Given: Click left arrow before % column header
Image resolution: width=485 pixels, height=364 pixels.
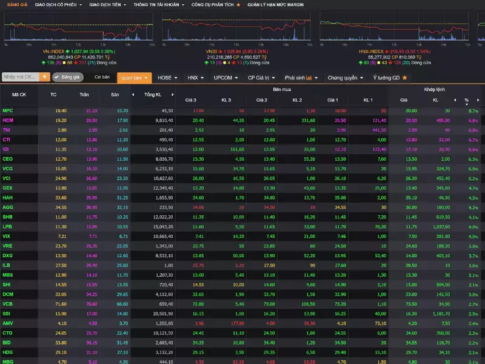Looking at the screenshot, I should (455, 100).
